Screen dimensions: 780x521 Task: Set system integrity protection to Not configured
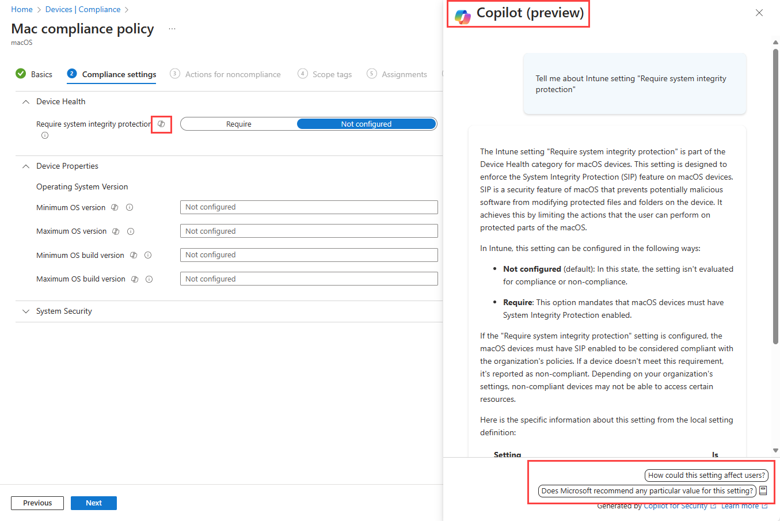pyautogui.click(x=366, y=124)
